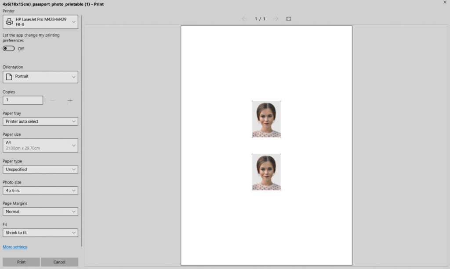This screenshot has height=269, width=450.
Task: Click the previous page arrow
Action: 245,19
